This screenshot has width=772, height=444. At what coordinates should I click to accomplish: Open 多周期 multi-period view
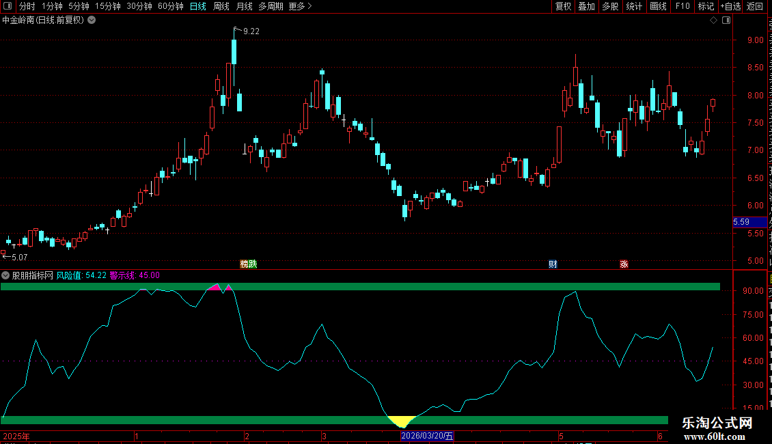point(271,6)
